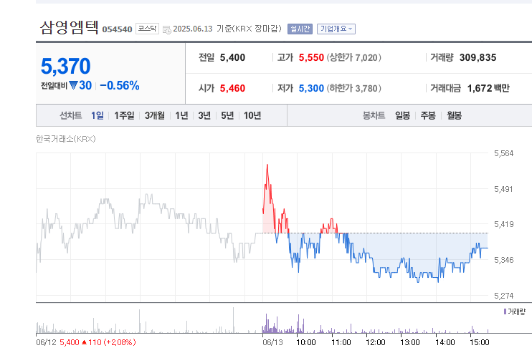This screenshot has height=353, width=532.
Task: Click the 5,564 price axis label
Action: tap(504, 153)
